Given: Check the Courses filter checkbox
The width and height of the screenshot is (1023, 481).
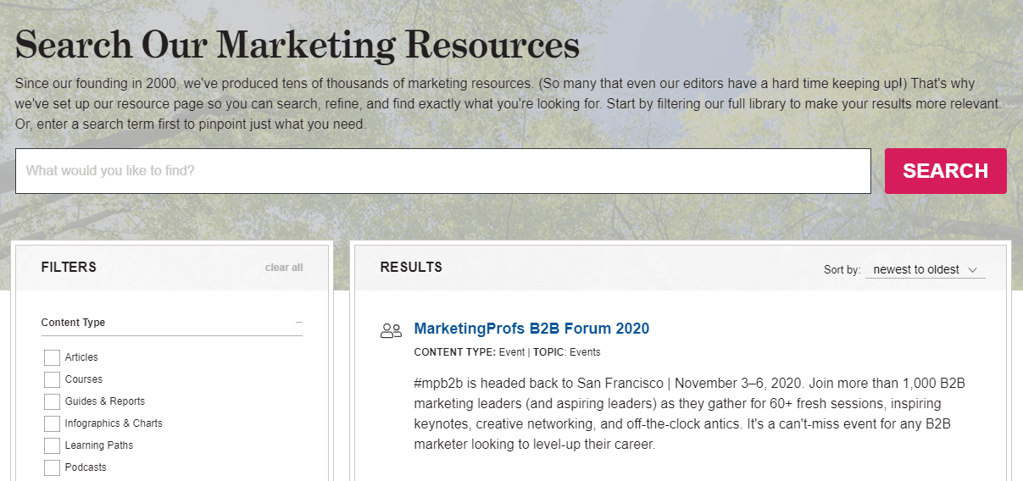Looking at the screenshot, I should click(52, 379).
